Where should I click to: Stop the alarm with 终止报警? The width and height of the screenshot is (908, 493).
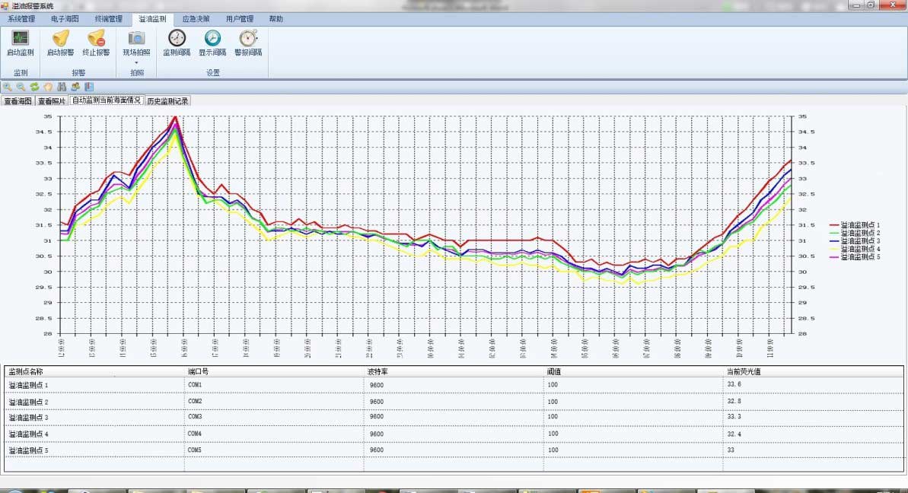(96, 38)
